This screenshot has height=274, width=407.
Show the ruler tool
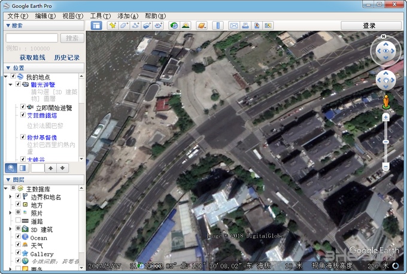(x=218, y=26)
